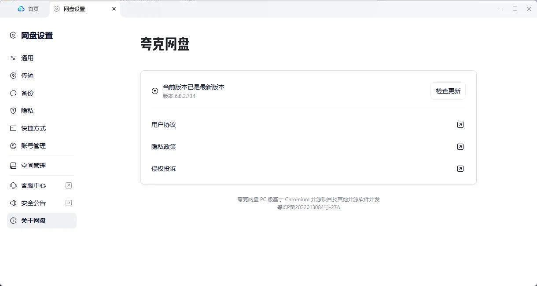Select 关于网盘 sidebar entry
Image resolution: width=537 pixels, height=286 pixels.
[42, 221]
